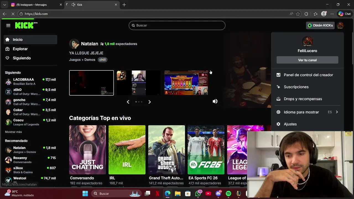This screenshot has height=199, width=354.
Task: Go back in browser
Action: [5, 14]
